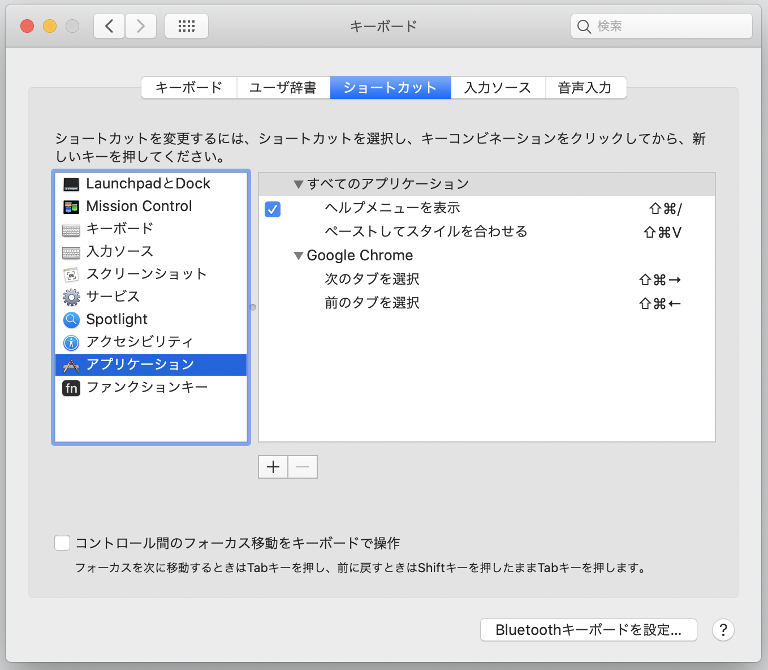Click inside the 検索 search field
The height and width of the screenshot is (670, 768).
coord(661,25)
